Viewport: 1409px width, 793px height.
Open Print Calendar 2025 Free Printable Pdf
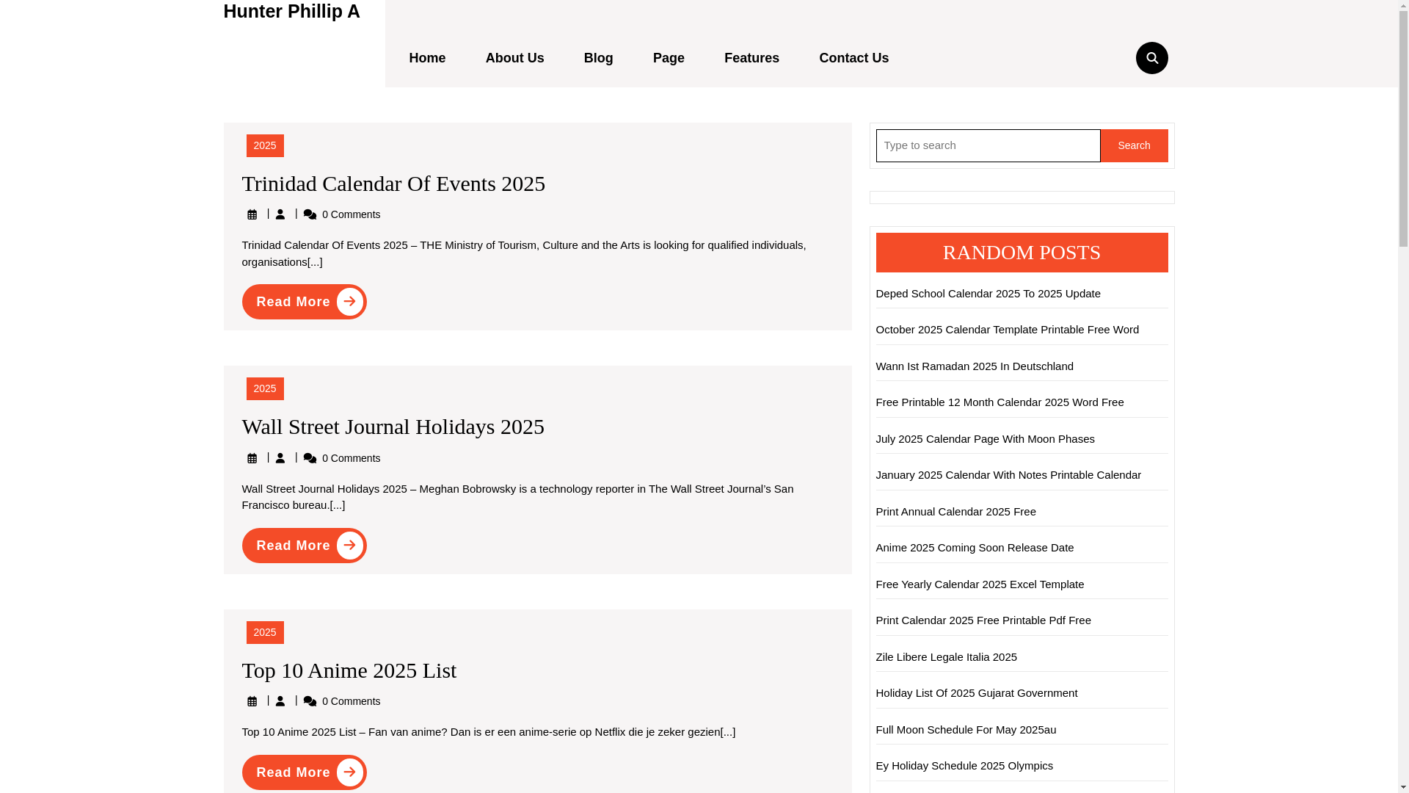983,620
